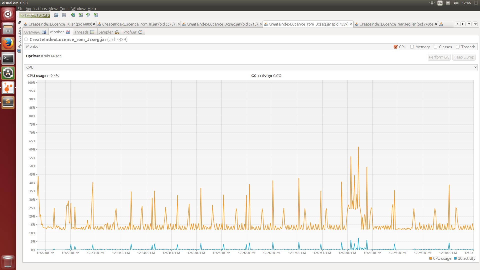Open Software Updater from the launcher
480x270 pixels.
pos(8,73)
